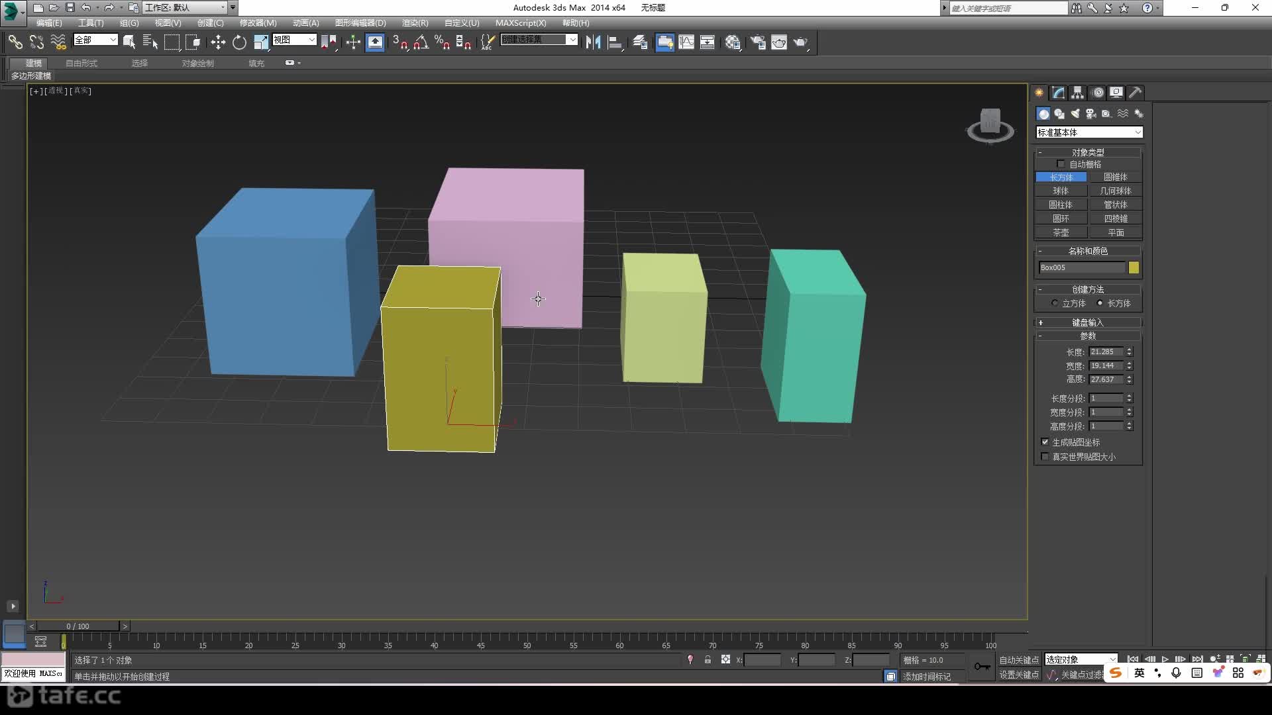Toggle 自动关键点 auto key mode
The width and height of the screenshot is (1272, 715).
click(1019, 660)
